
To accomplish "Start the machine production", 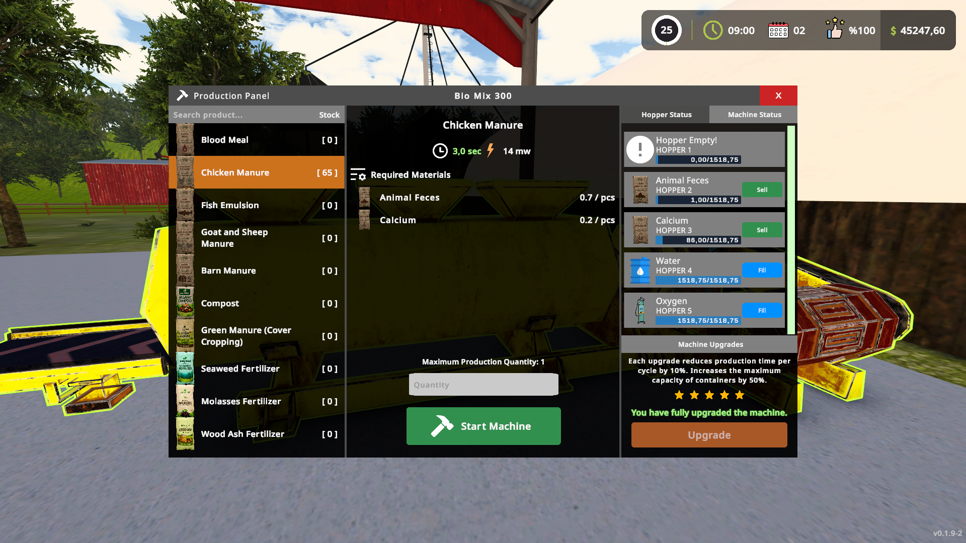I will tap(484, 426).
